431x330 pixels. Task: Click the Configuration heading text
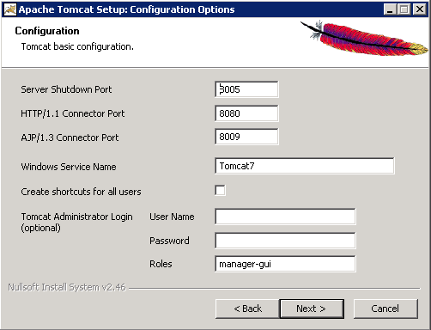click(x=47, y=31)
